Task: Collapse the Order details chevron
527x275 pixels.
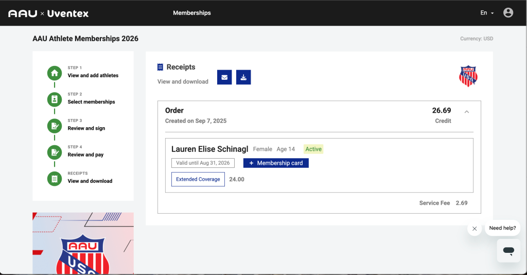Action: pyautogui.click(x=467, y=112)
